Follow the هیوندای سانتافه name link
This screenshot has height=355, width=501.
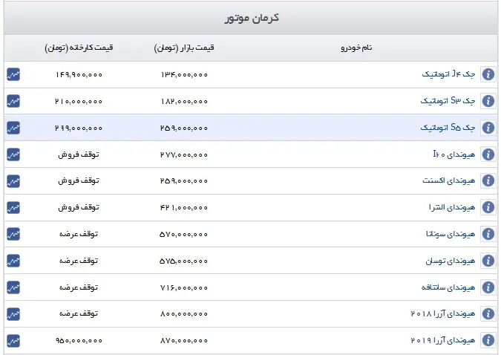tap(448, 287)
